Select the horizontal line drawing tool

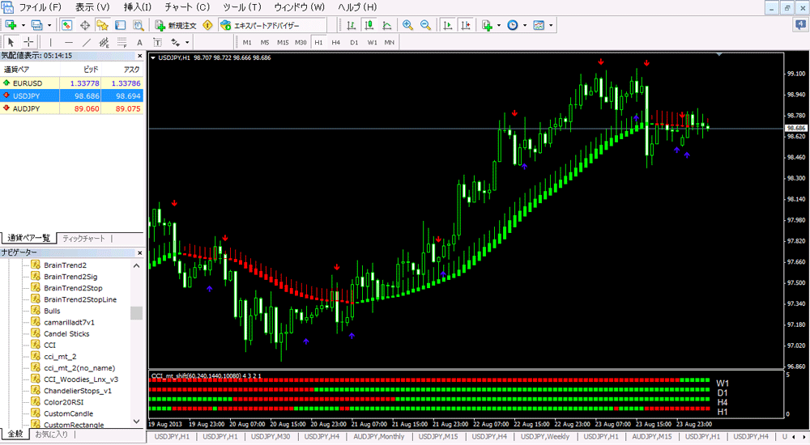pos(69,42)
